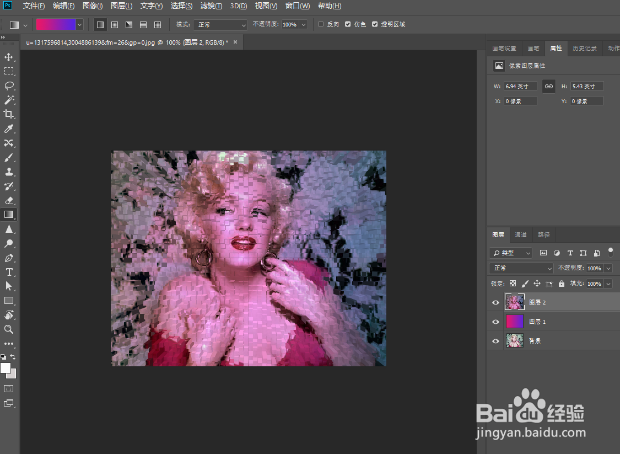Viewport: 620px width, 454px height.
Task: Toggle the 透明区域 (Transparency) checkbox
Action: [374, 24]
